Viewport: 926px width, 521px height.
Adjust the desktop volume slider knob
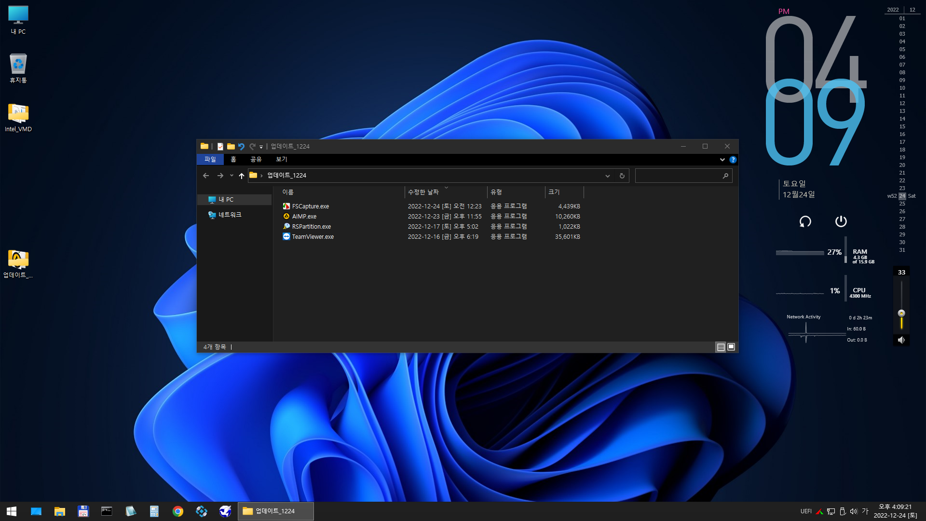pos(901,313)
